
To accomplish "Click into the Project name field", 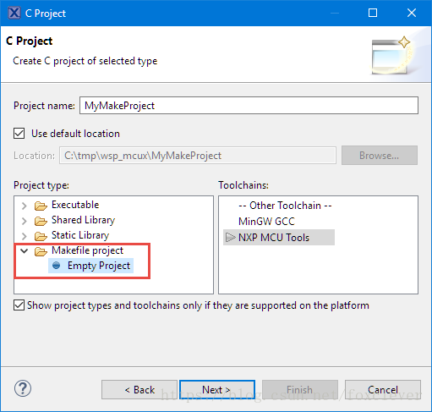I will [249, 106].
